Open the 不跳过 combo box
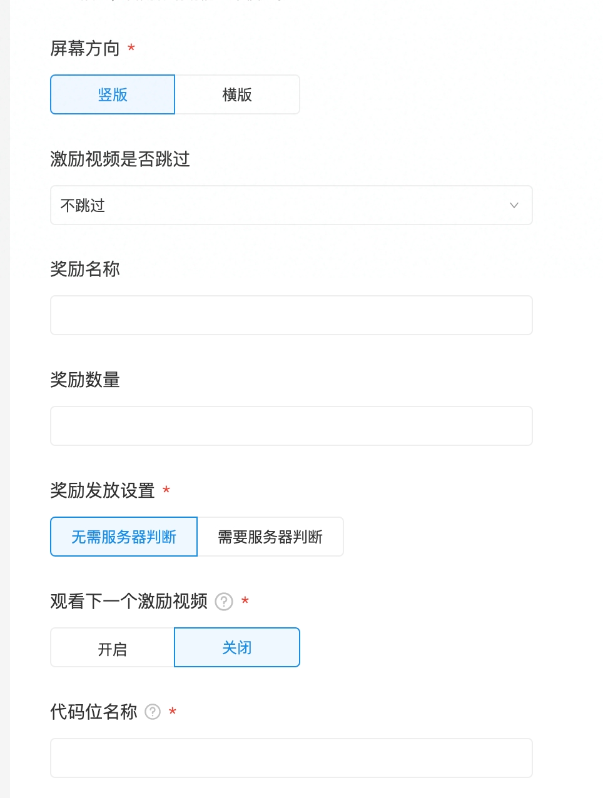Viewport: 603px width, 798px height. [291, 205]
